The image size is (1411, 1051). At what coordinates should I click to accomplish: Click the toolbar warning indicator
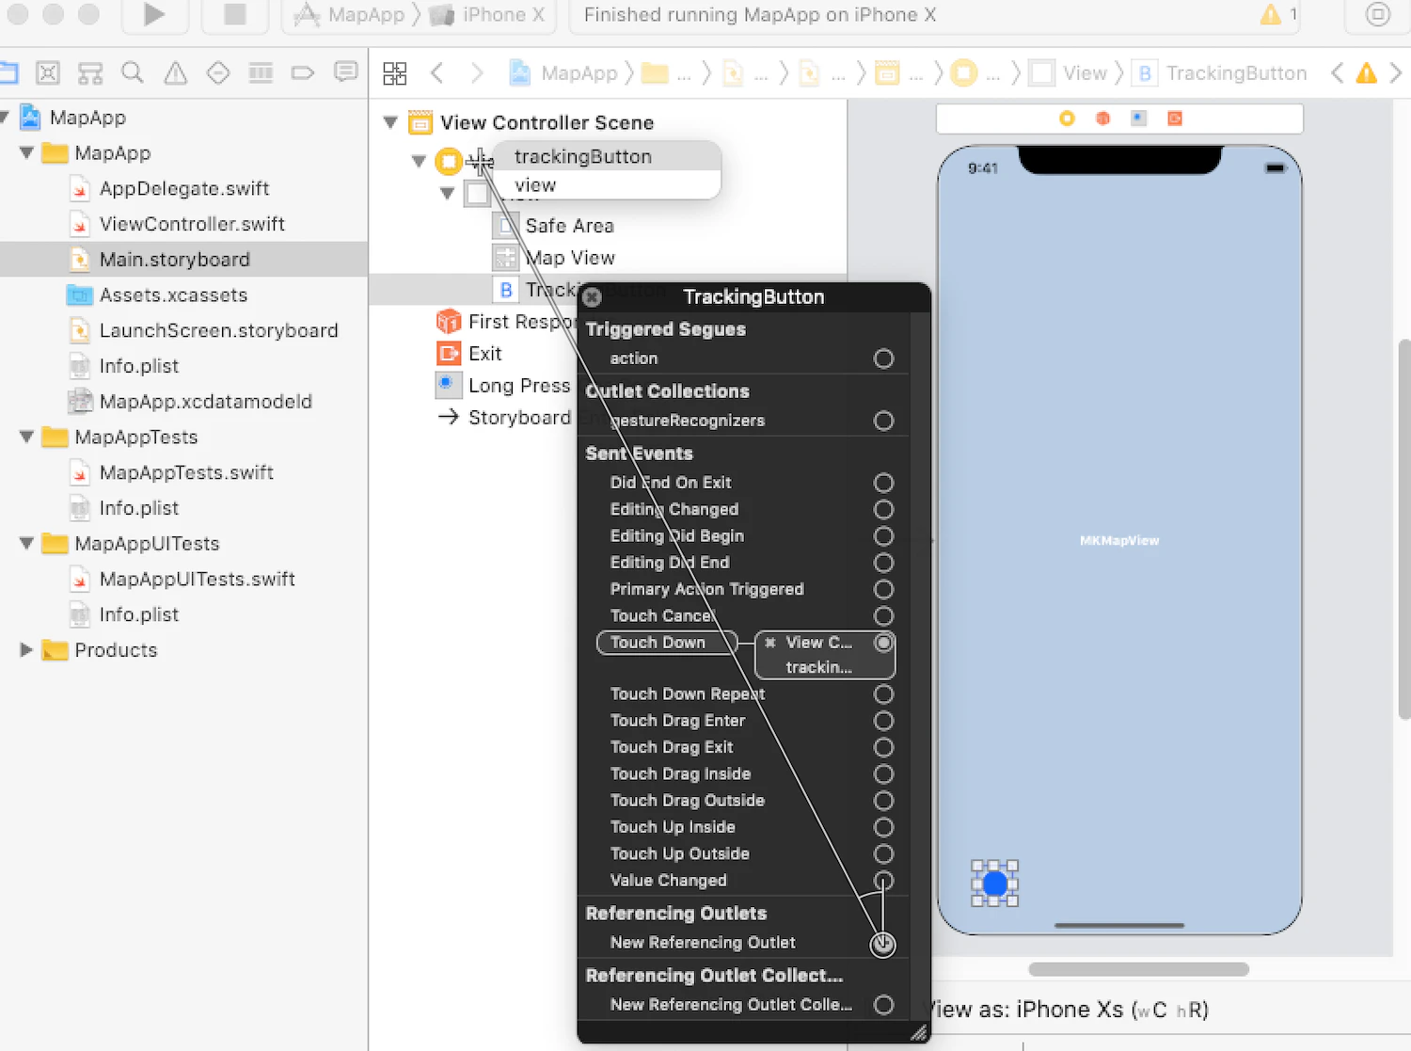[1272, 15]
